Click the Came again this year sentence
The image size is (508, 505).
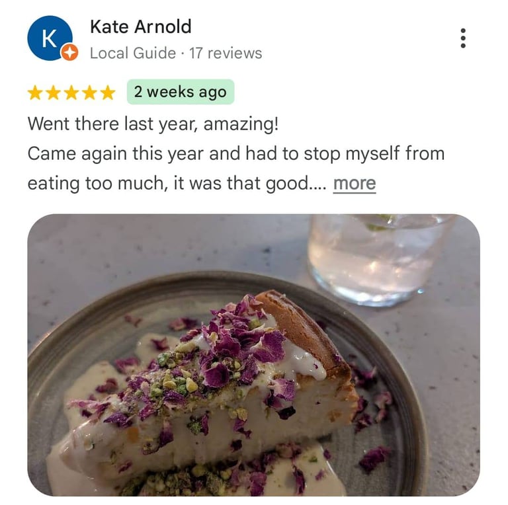(236, 153)
